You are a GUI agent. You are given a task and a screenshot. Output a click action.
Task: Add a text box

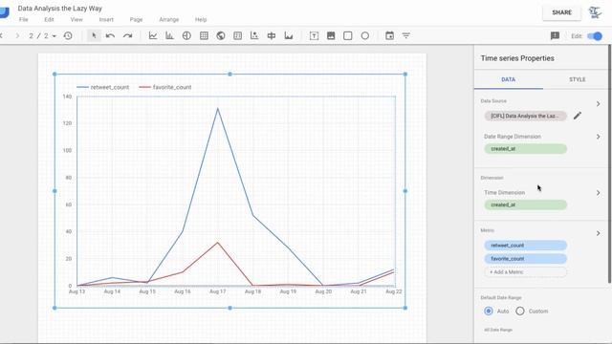314,36
